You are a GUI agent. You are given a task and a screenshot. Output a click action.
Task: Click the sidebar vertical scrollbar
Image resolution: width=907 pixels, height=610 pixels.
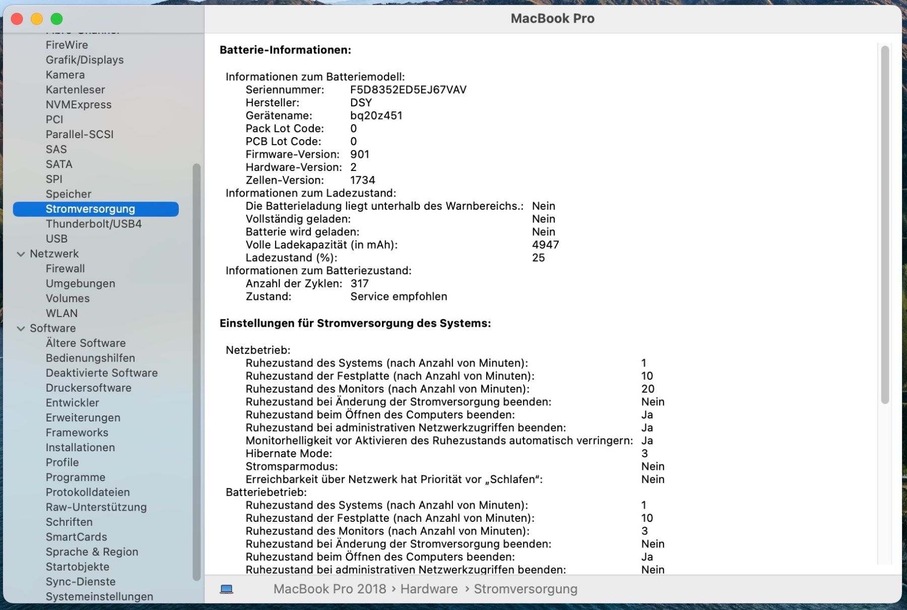pos(197,372)
